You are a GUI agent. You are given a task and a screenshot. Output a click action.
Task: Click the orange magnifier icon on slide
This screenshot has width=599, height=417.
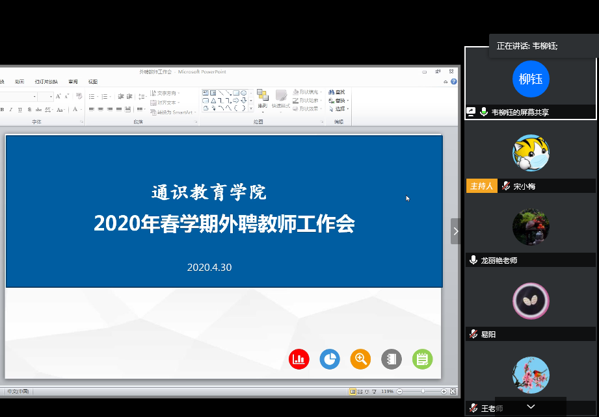coord(360,359)
